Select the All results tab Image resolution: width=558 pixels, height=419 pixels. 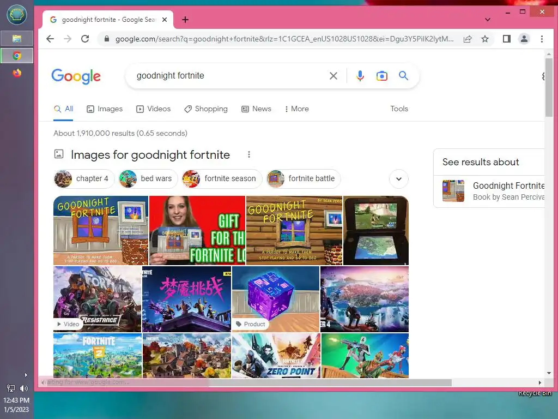63,109
